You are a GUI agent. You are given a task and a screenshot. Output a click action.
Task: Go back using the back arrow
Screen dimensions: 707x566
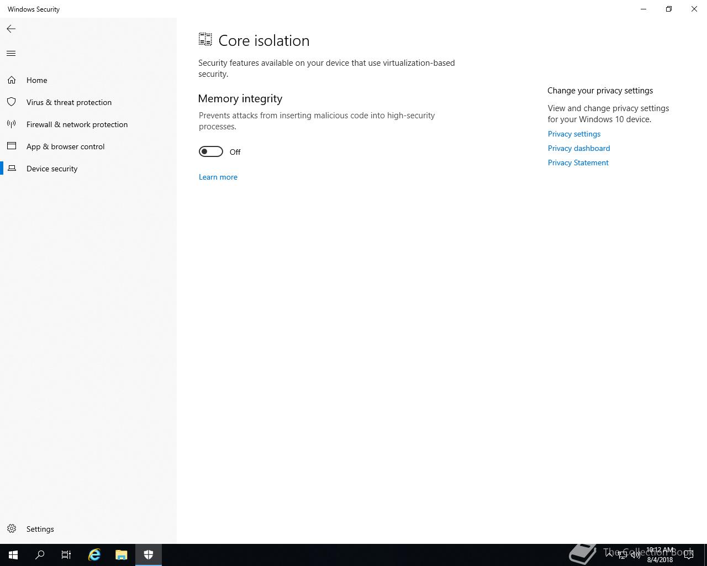11,29
